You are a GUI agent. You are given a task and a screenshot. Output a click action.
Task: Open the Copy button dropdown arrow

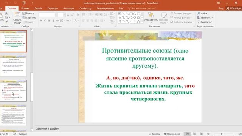[x=9, y=18]
